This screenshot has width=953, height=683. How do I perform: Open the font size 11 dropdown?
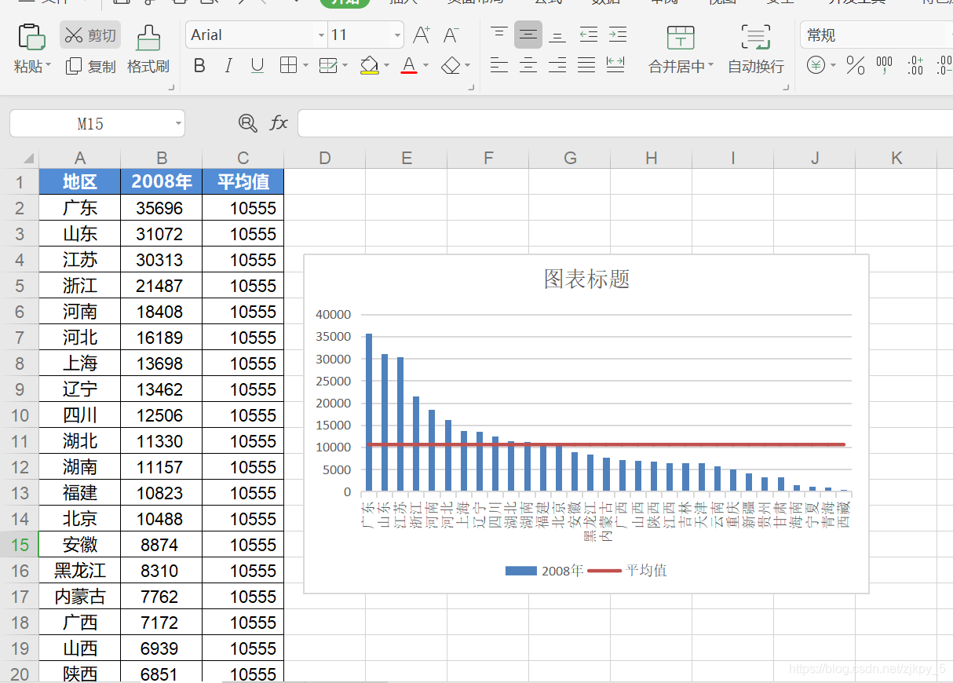pyautogui.click(x=399, y=35)
